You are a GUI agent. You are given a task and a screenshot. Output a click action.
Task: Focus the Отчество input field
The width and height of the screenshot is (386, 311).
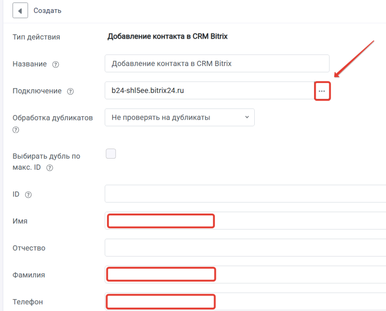pos(246,247)
